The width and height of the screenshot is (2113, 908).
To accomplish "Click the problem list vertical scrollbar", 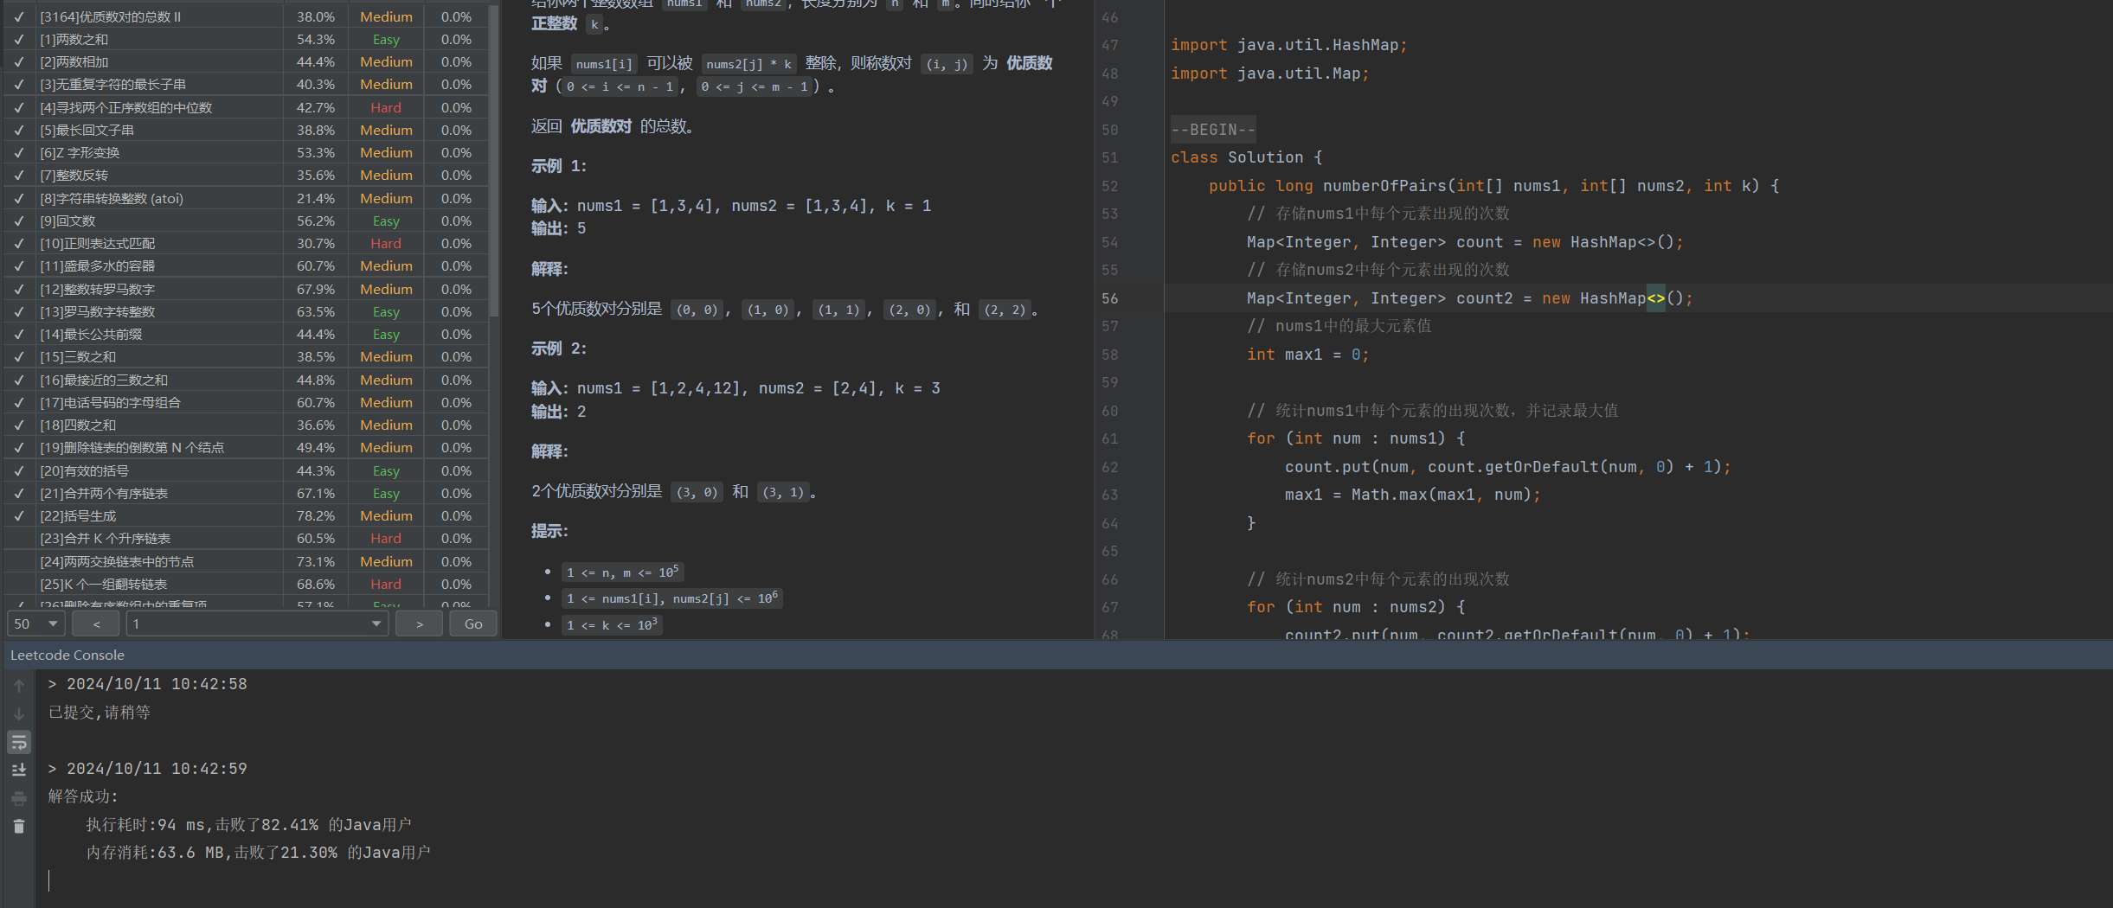I will click(494, 162).
